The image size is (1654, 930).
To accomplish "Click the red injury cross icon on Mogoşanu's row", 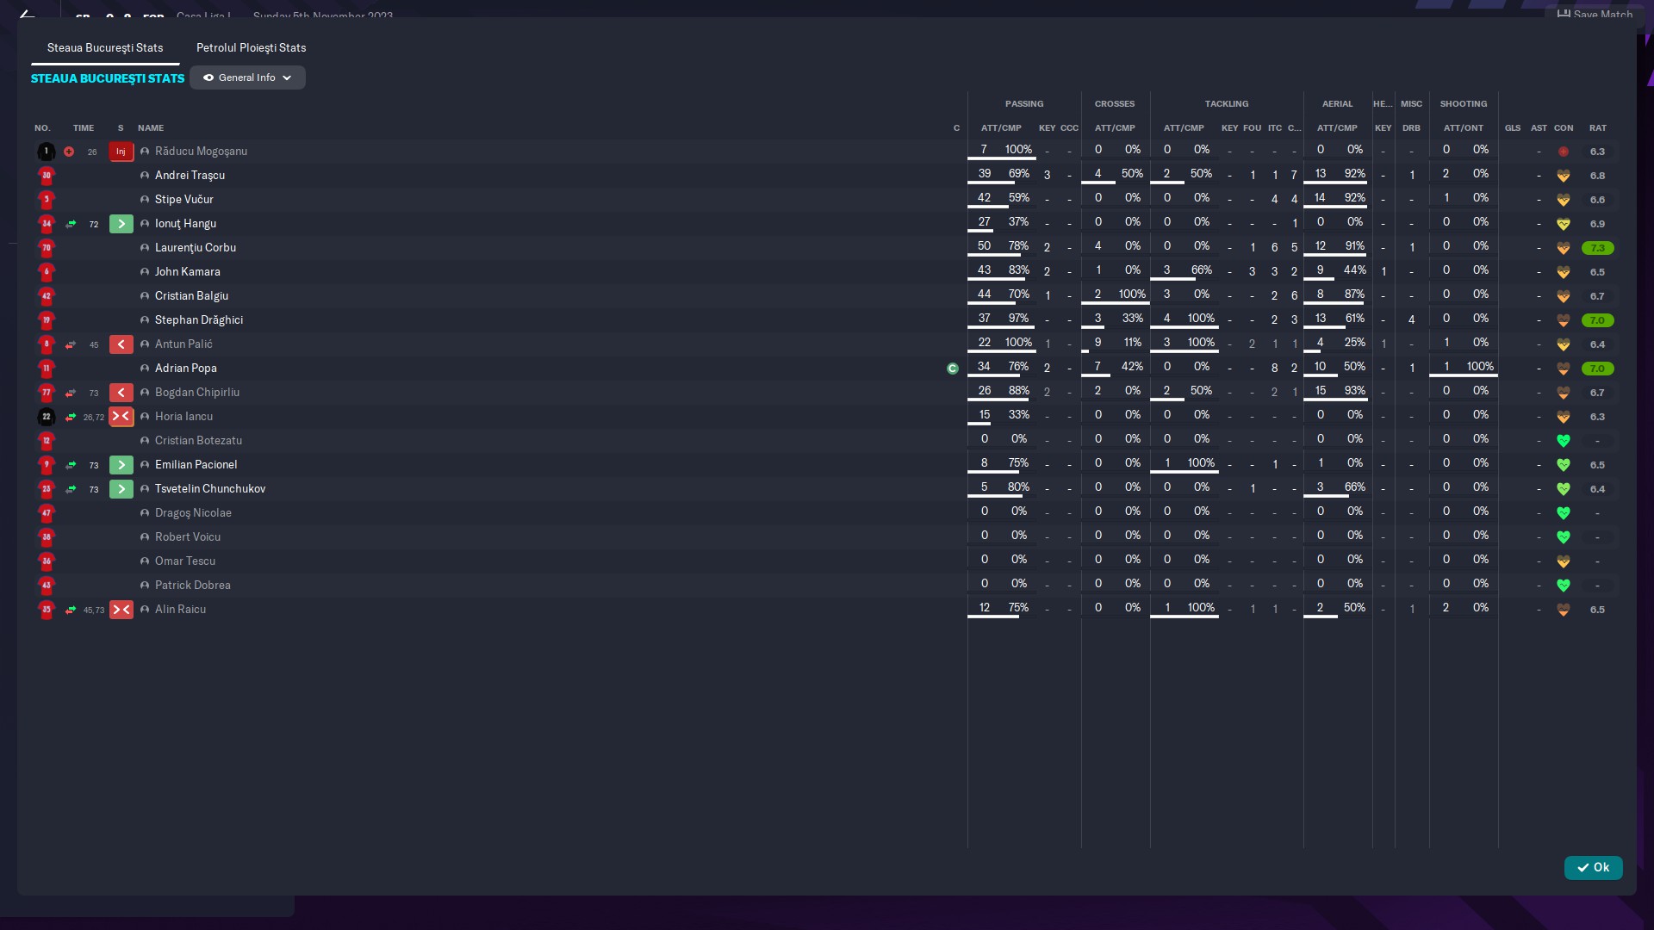I will (69, 152).
